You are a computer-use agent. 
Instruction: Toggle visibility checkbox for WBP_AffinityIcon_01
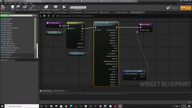coord(35,43)
